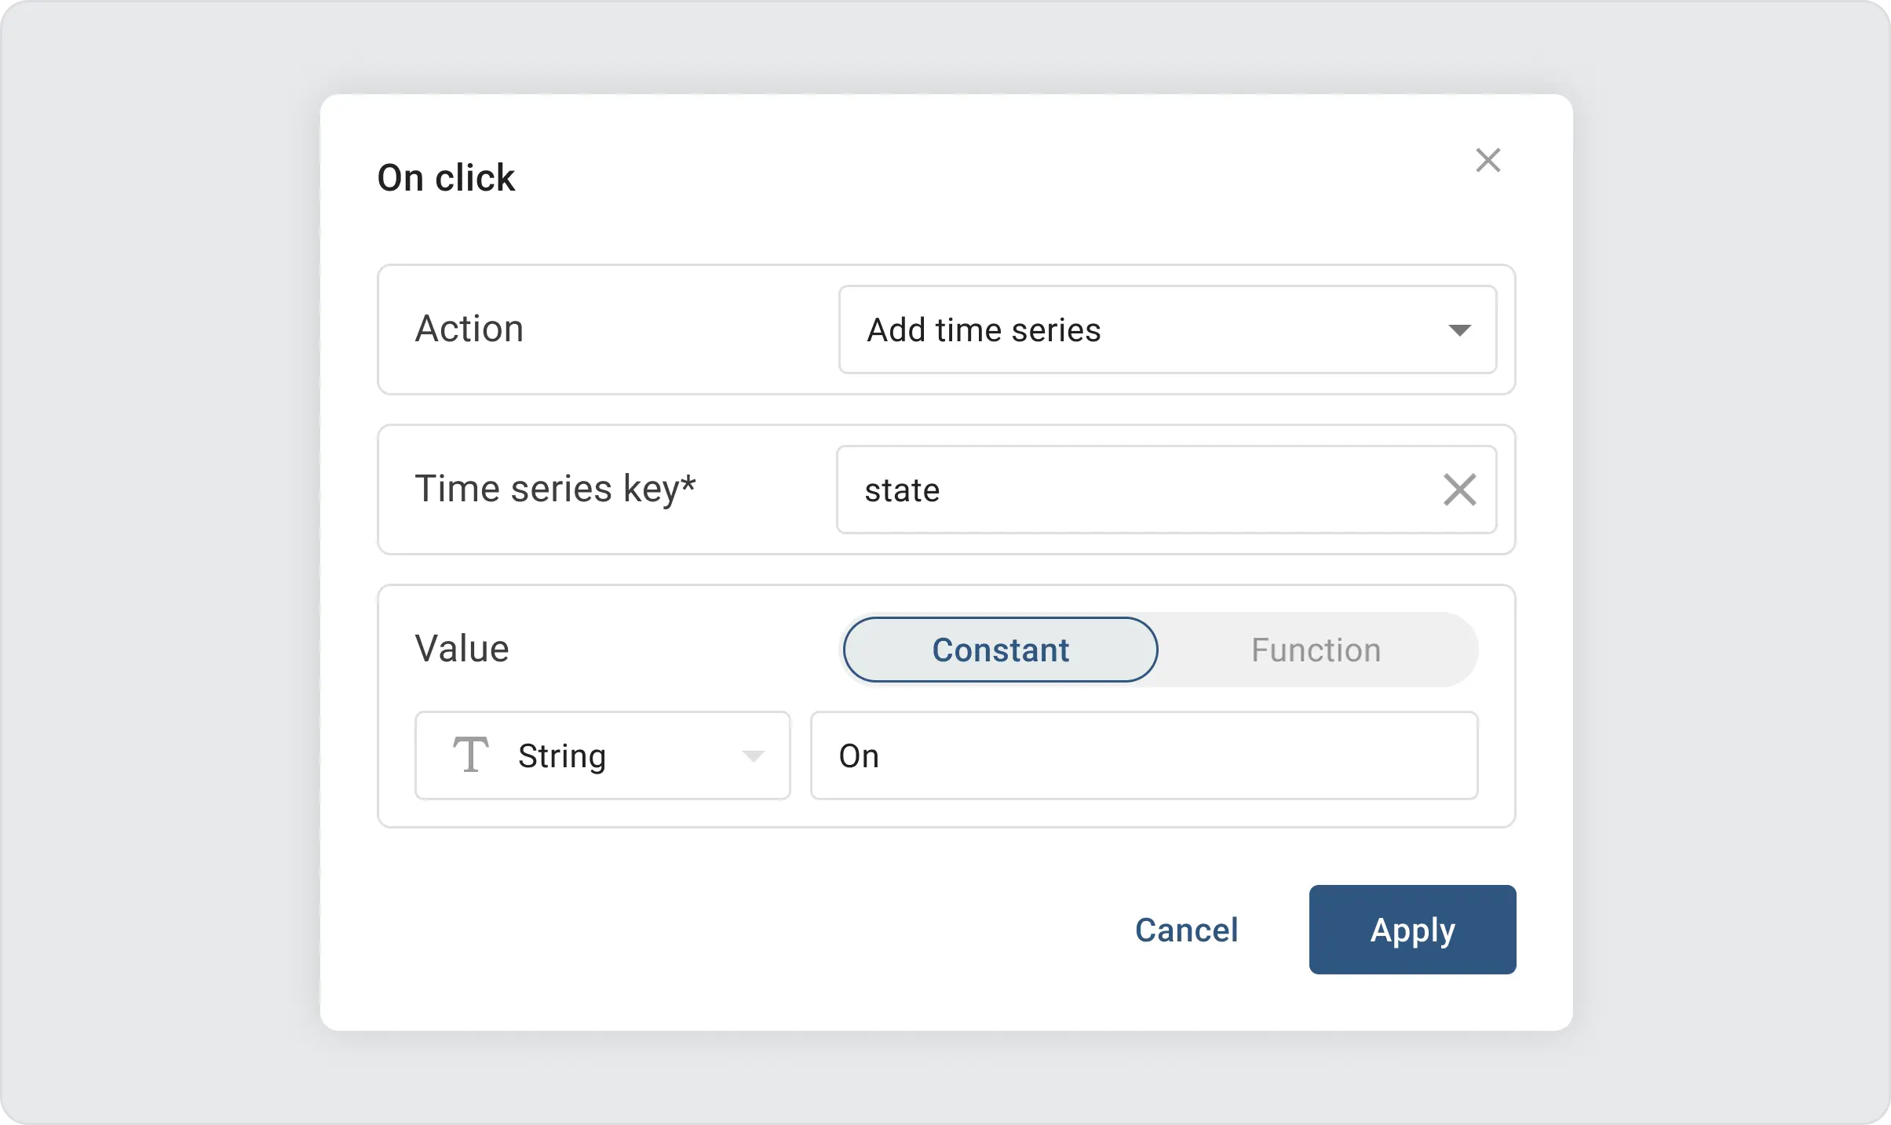Switch value mode to Function
1891x1125 pixels.
click(1316, 650)
